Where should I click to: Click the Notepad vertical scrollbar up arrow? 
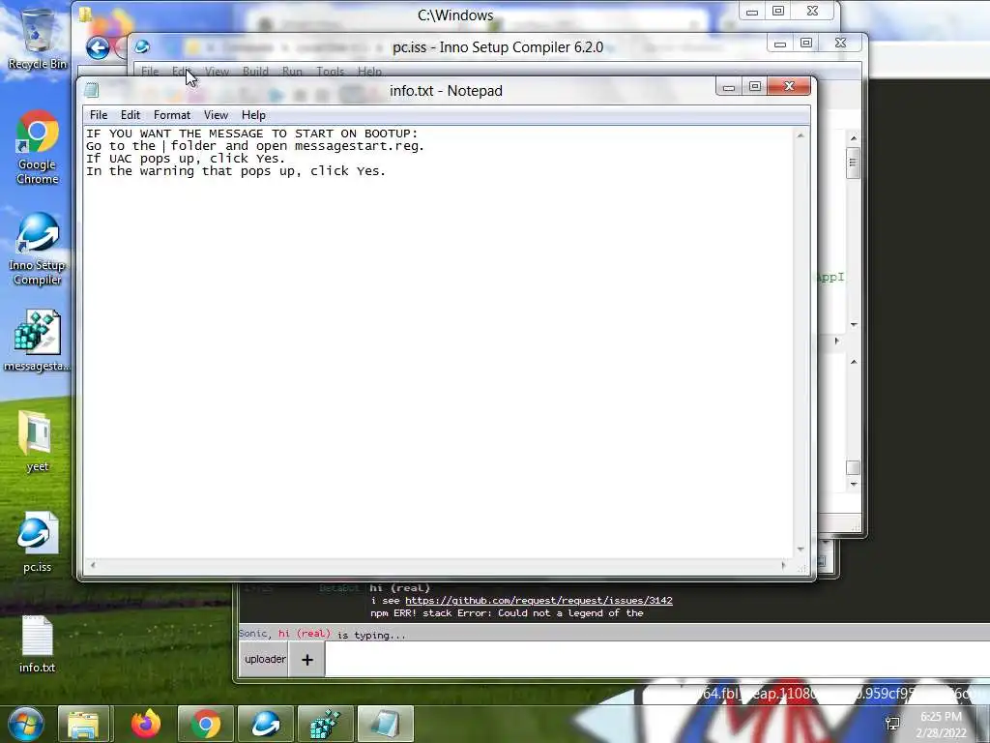pyautogui.click(x=801, y=135)
